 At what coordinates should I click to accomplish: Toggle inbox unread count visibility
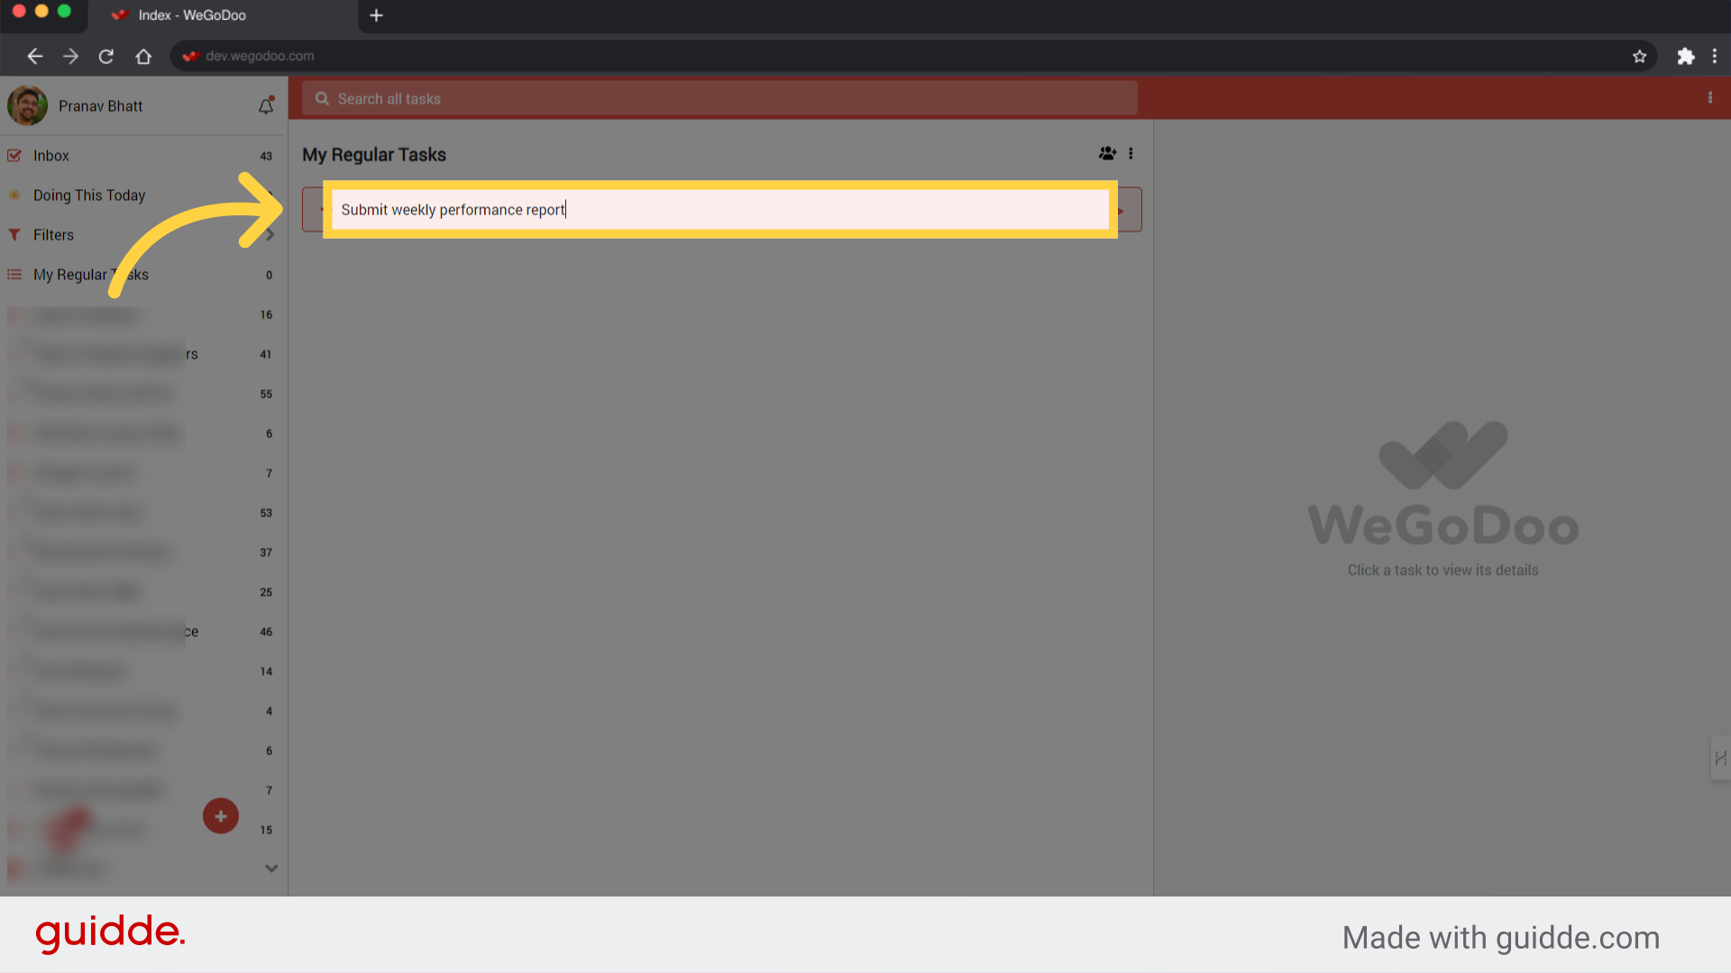(268, 156)
